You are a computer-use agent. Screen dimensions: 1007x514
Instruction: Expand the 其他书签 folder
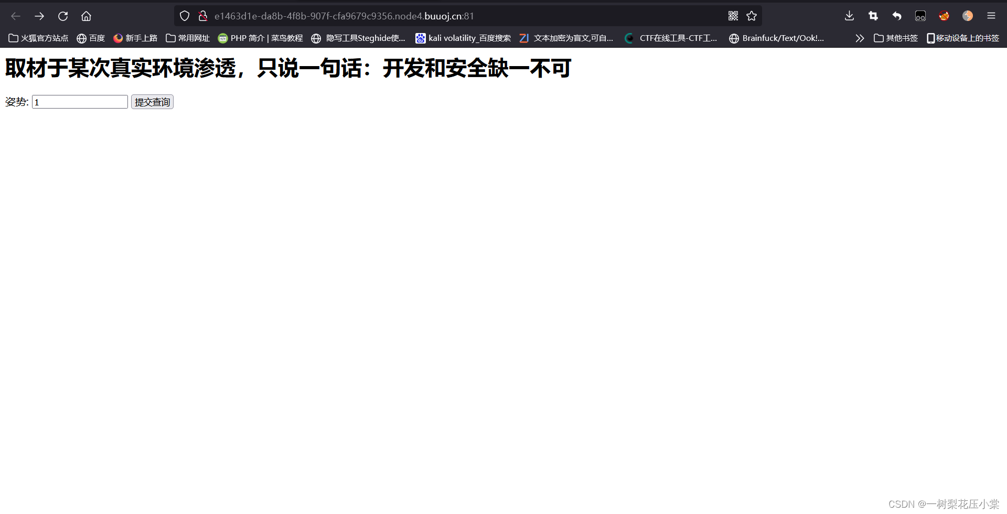896,38
